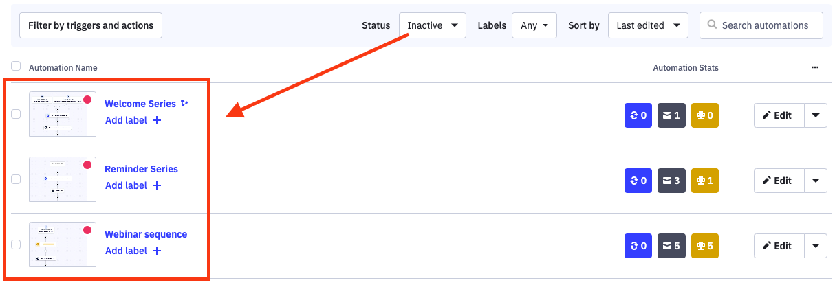Click the plus icon to label Welcome Series

point(157,120)
